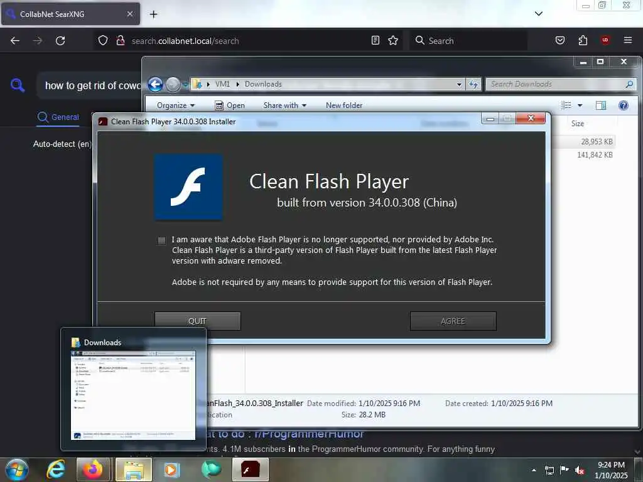643x482 pixels.
Task: Click the Firefox Search box
Action: 468,41
